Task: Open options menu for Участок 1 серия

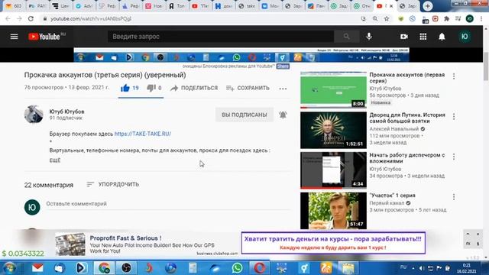Action: [x=454, y=197]
